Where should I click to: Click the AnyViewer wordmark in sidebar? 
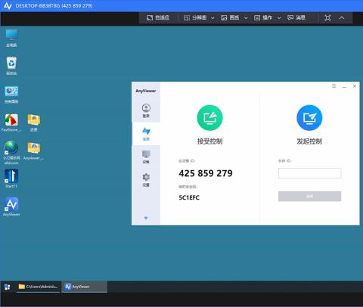(146, 91)
